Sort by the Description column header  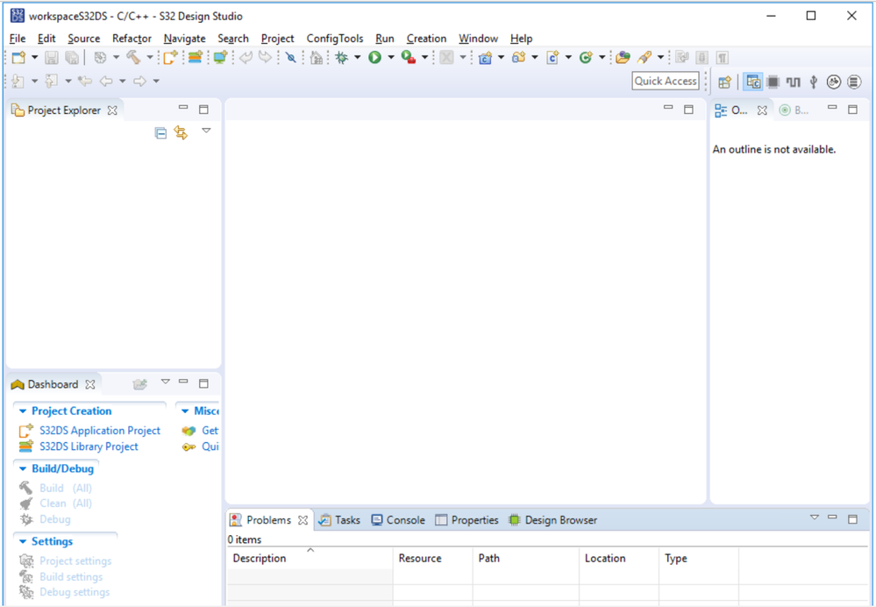[310, 558]
